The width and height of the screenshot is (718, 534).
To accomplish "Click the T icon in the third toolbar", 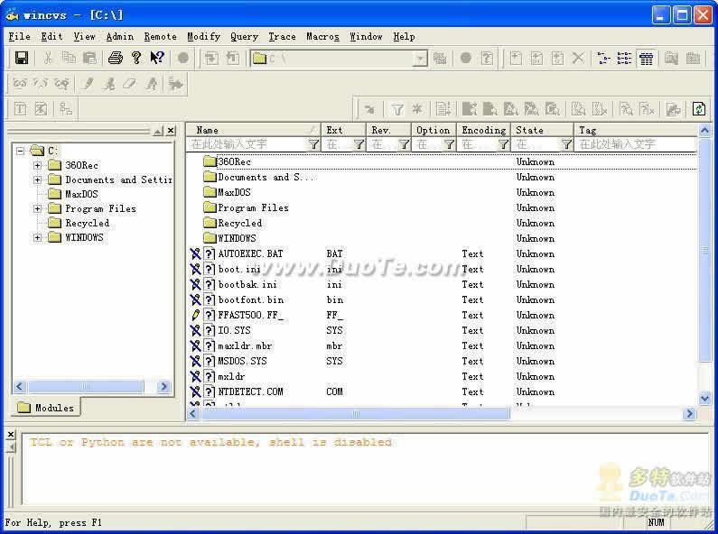I will click(x=21, y=109).
